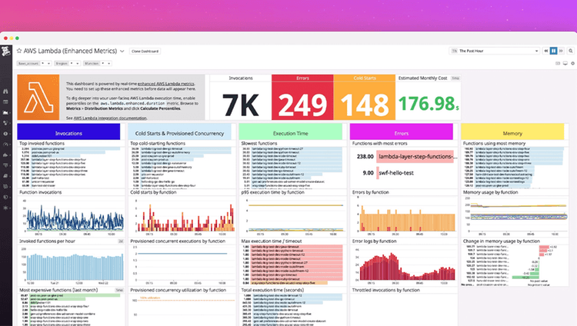Click the Slowest functions widget title

point(259,143)
